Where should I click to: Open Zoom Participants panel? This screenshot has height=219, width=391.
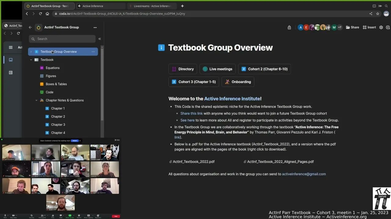pyautogui.click(x=42, y=216)
